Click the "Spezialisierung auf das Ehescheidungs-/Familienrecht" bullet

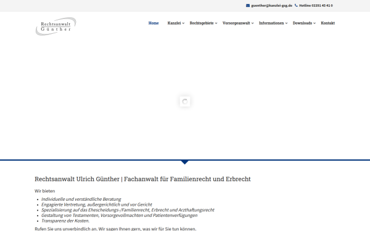128,210
